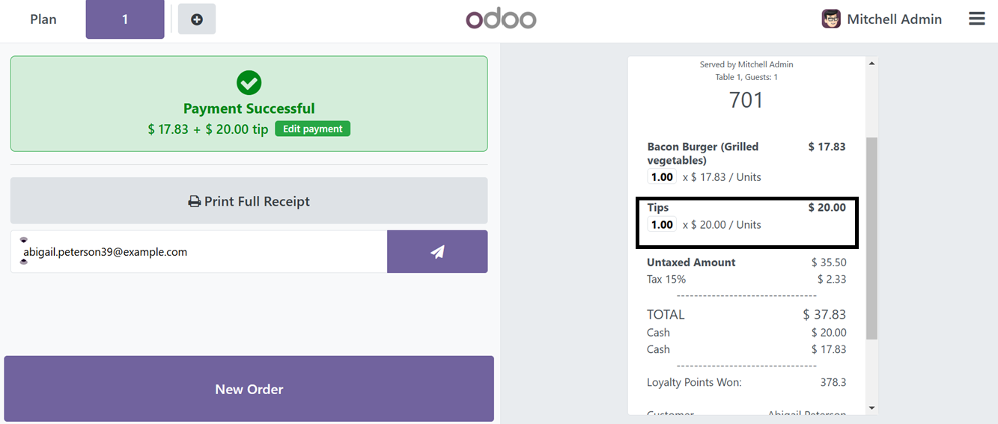Click the green payment success checkmark
The image size is (998, 424).
249,82
